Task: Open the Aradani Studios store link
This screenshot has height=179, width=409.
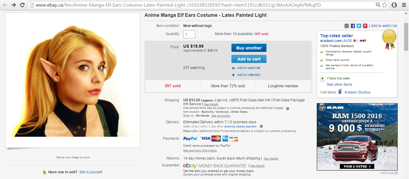Action: (x=357, y=92)
